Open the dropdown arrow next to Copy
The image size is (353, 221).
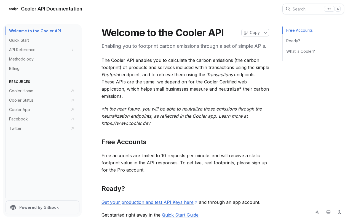pyautogui.click(x=266, y=33)
